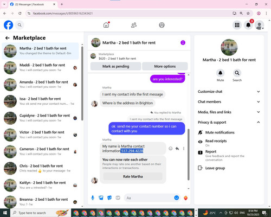This screenshot has width=271, height=217.
Task: Choose a sticker from the composer
Action: (109, 198)
